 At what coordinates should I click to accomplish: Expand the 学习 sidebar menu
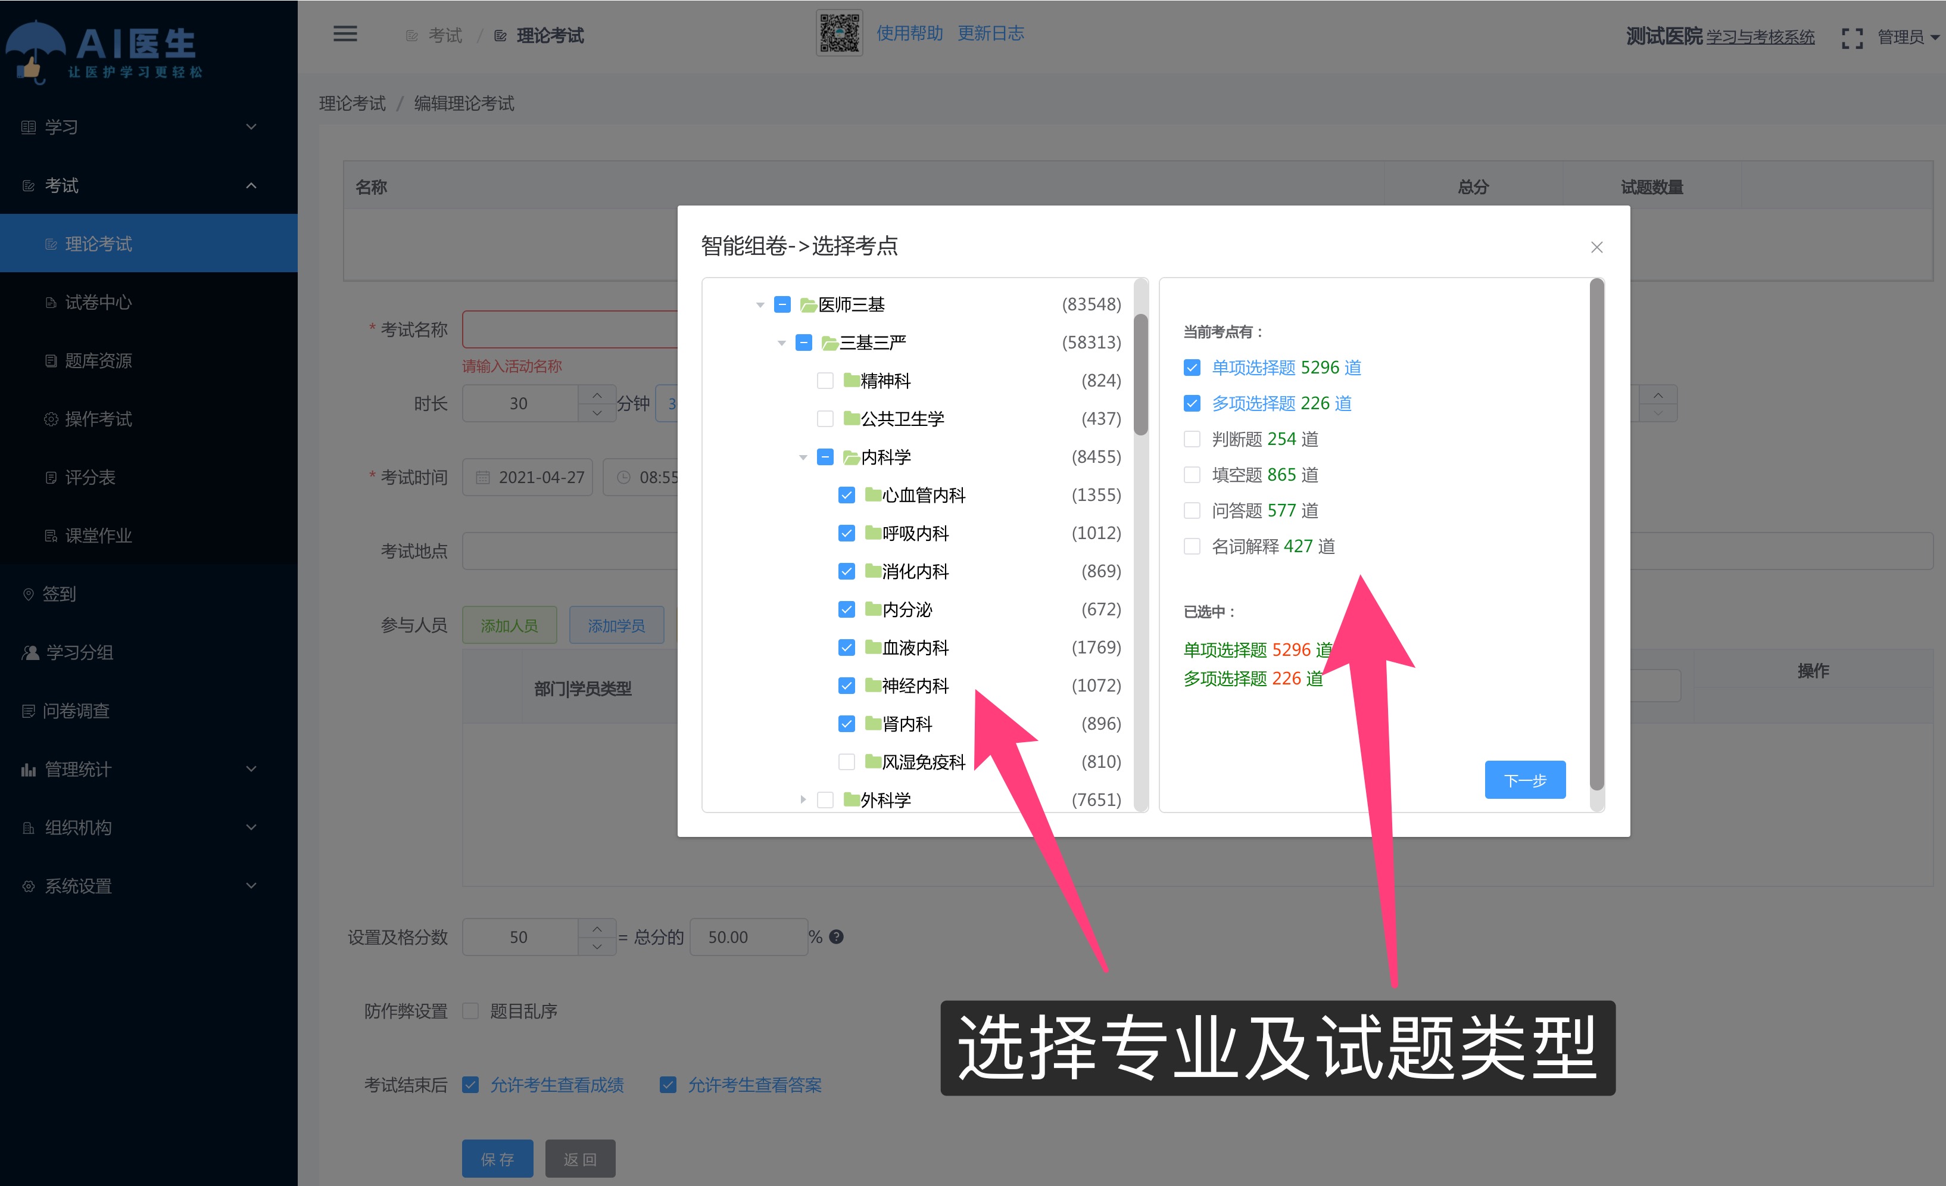click(148, 127)
